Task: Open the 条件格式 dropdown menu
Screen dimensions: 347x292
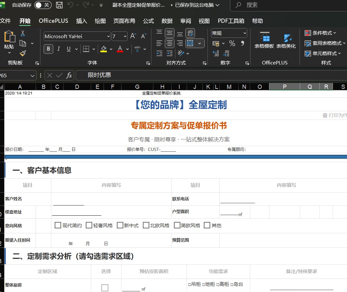Action: [x=320, y=33]
